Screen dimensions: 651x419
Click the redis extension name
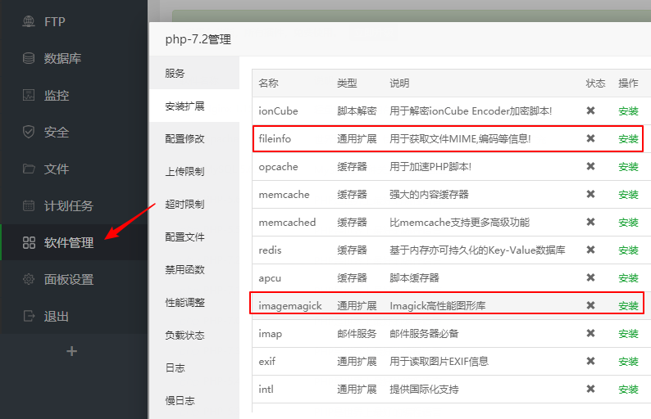coord(270,250)
